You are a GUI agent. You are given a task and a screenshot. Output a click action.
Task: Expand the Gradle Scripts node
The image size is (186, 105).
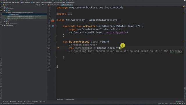[x=3, y=25]
